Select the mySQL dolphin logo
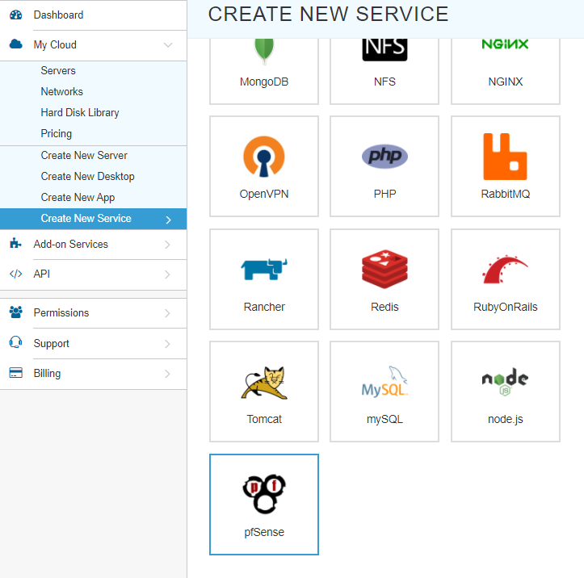 coord(384,381)
